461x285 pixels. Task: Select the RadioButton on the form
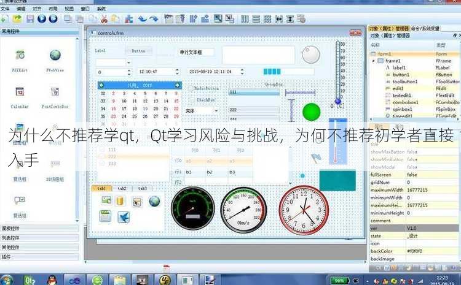click(x=203, y=88)
